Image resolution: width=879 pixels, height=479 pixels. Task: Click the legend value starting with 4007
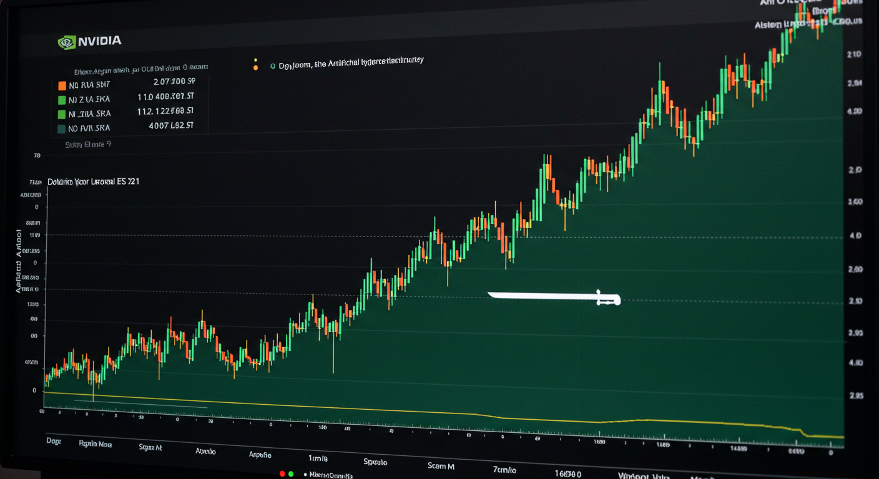171,125
